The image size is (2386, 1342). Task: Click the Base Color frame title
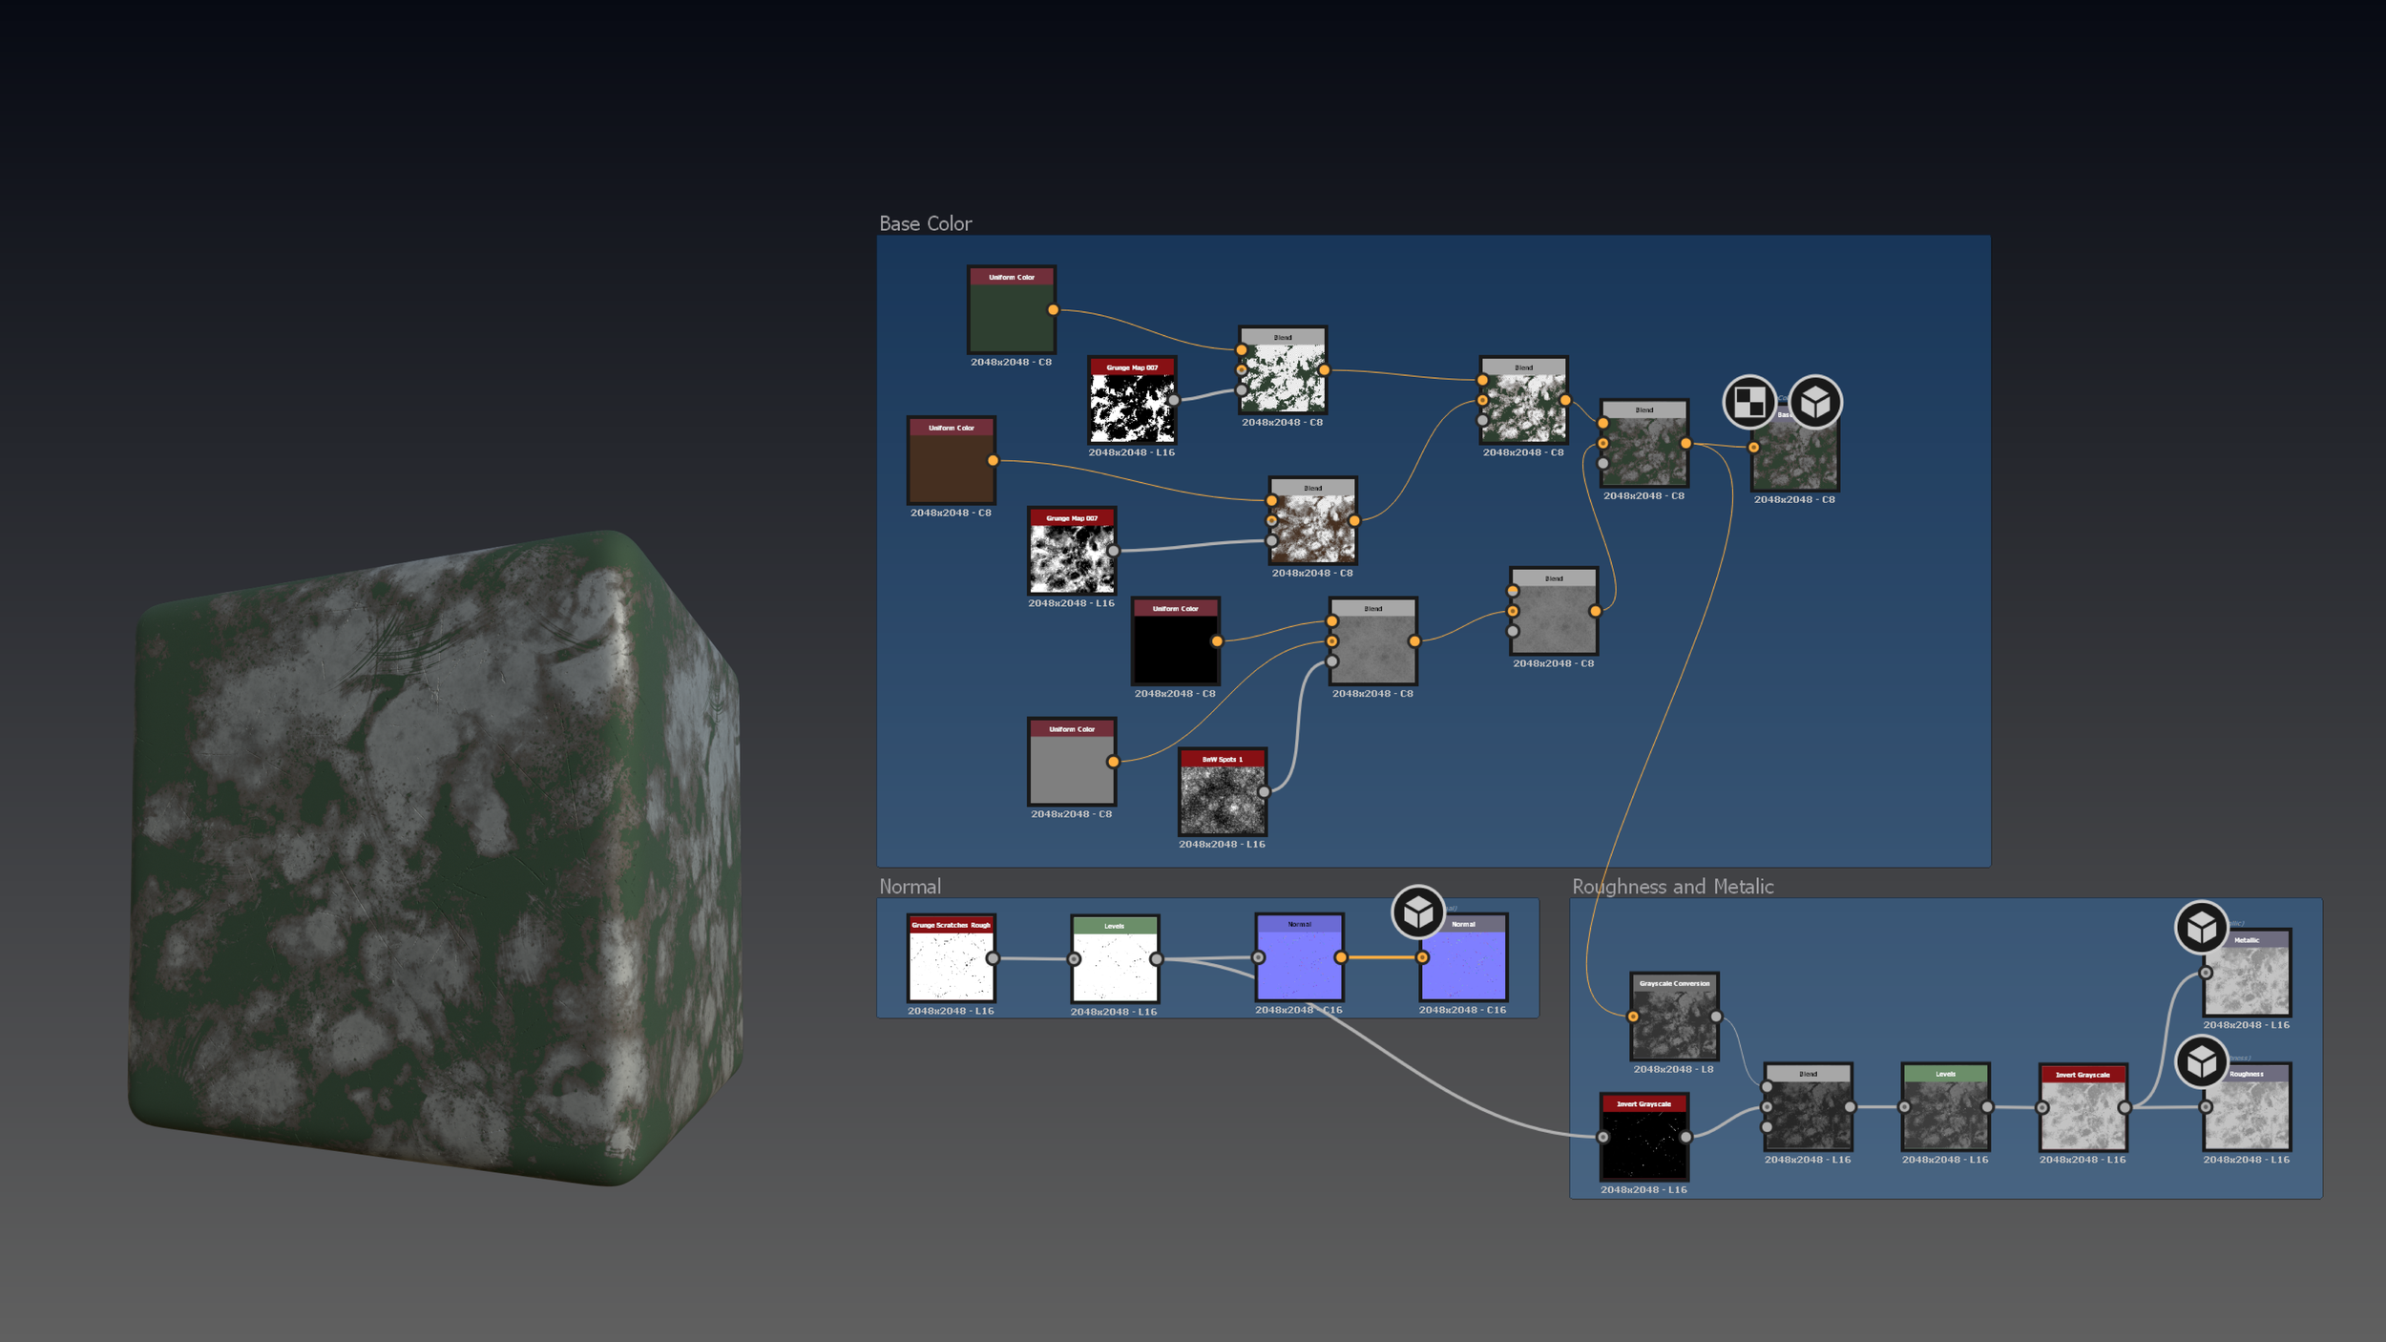click(925, 223)
